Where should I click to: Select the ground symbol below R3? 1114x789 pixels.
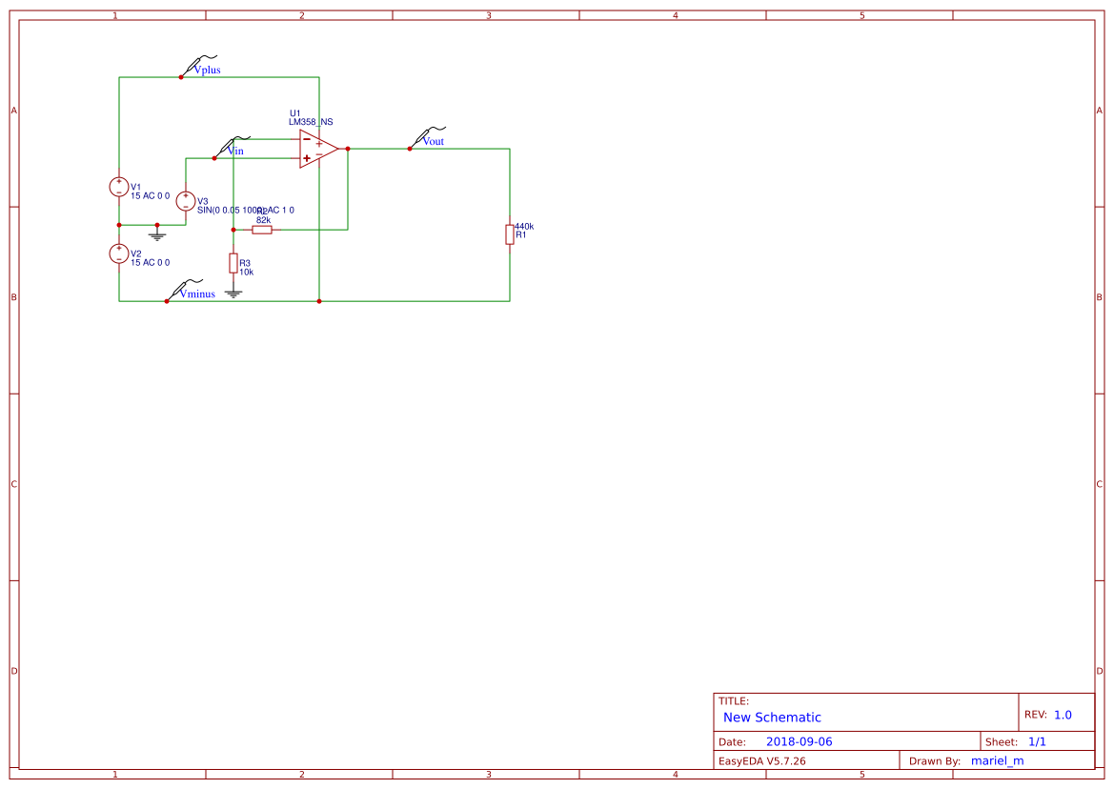click(233, 291)
